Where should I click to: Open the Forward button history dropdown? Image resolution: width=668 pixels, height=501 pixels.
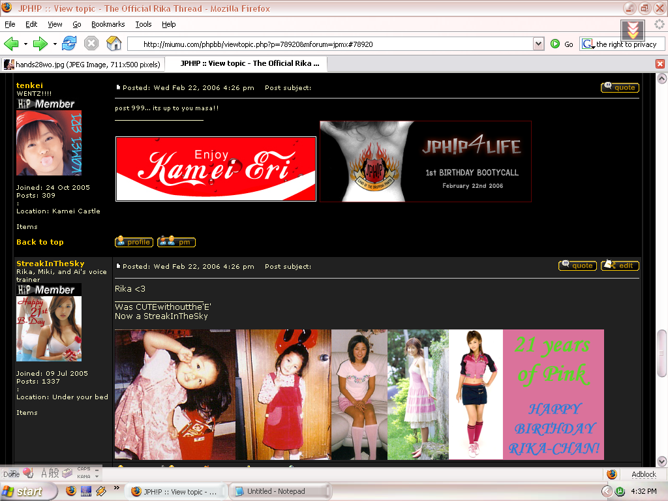coord(55,44)
